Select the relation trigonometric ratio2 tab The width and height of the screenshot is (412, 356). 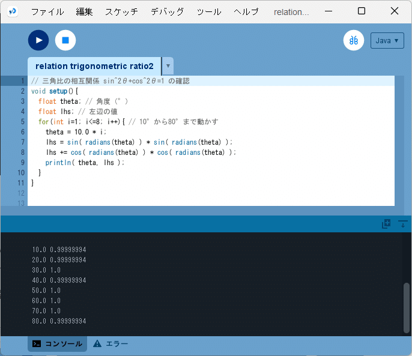pyautogui.click(x=94, y=66)
